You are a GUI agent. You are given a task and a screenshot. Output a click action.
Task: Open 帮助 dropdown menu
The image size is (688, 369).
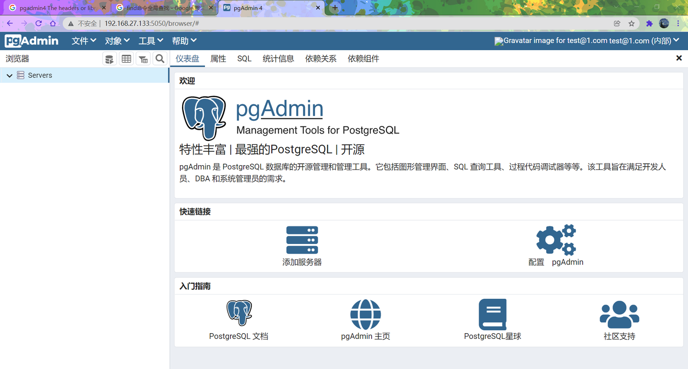pos(184,41)
